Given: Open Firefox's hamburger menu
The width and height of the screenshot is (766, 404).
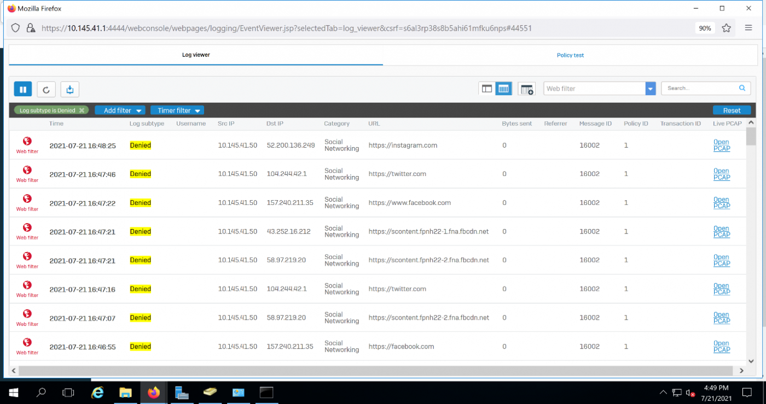Looking at the screenshot, I should (748, 28).
